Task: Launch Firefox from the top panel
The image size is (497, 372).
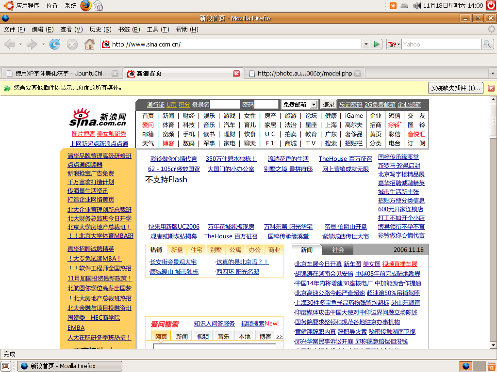Action: [x=85, y=5]
